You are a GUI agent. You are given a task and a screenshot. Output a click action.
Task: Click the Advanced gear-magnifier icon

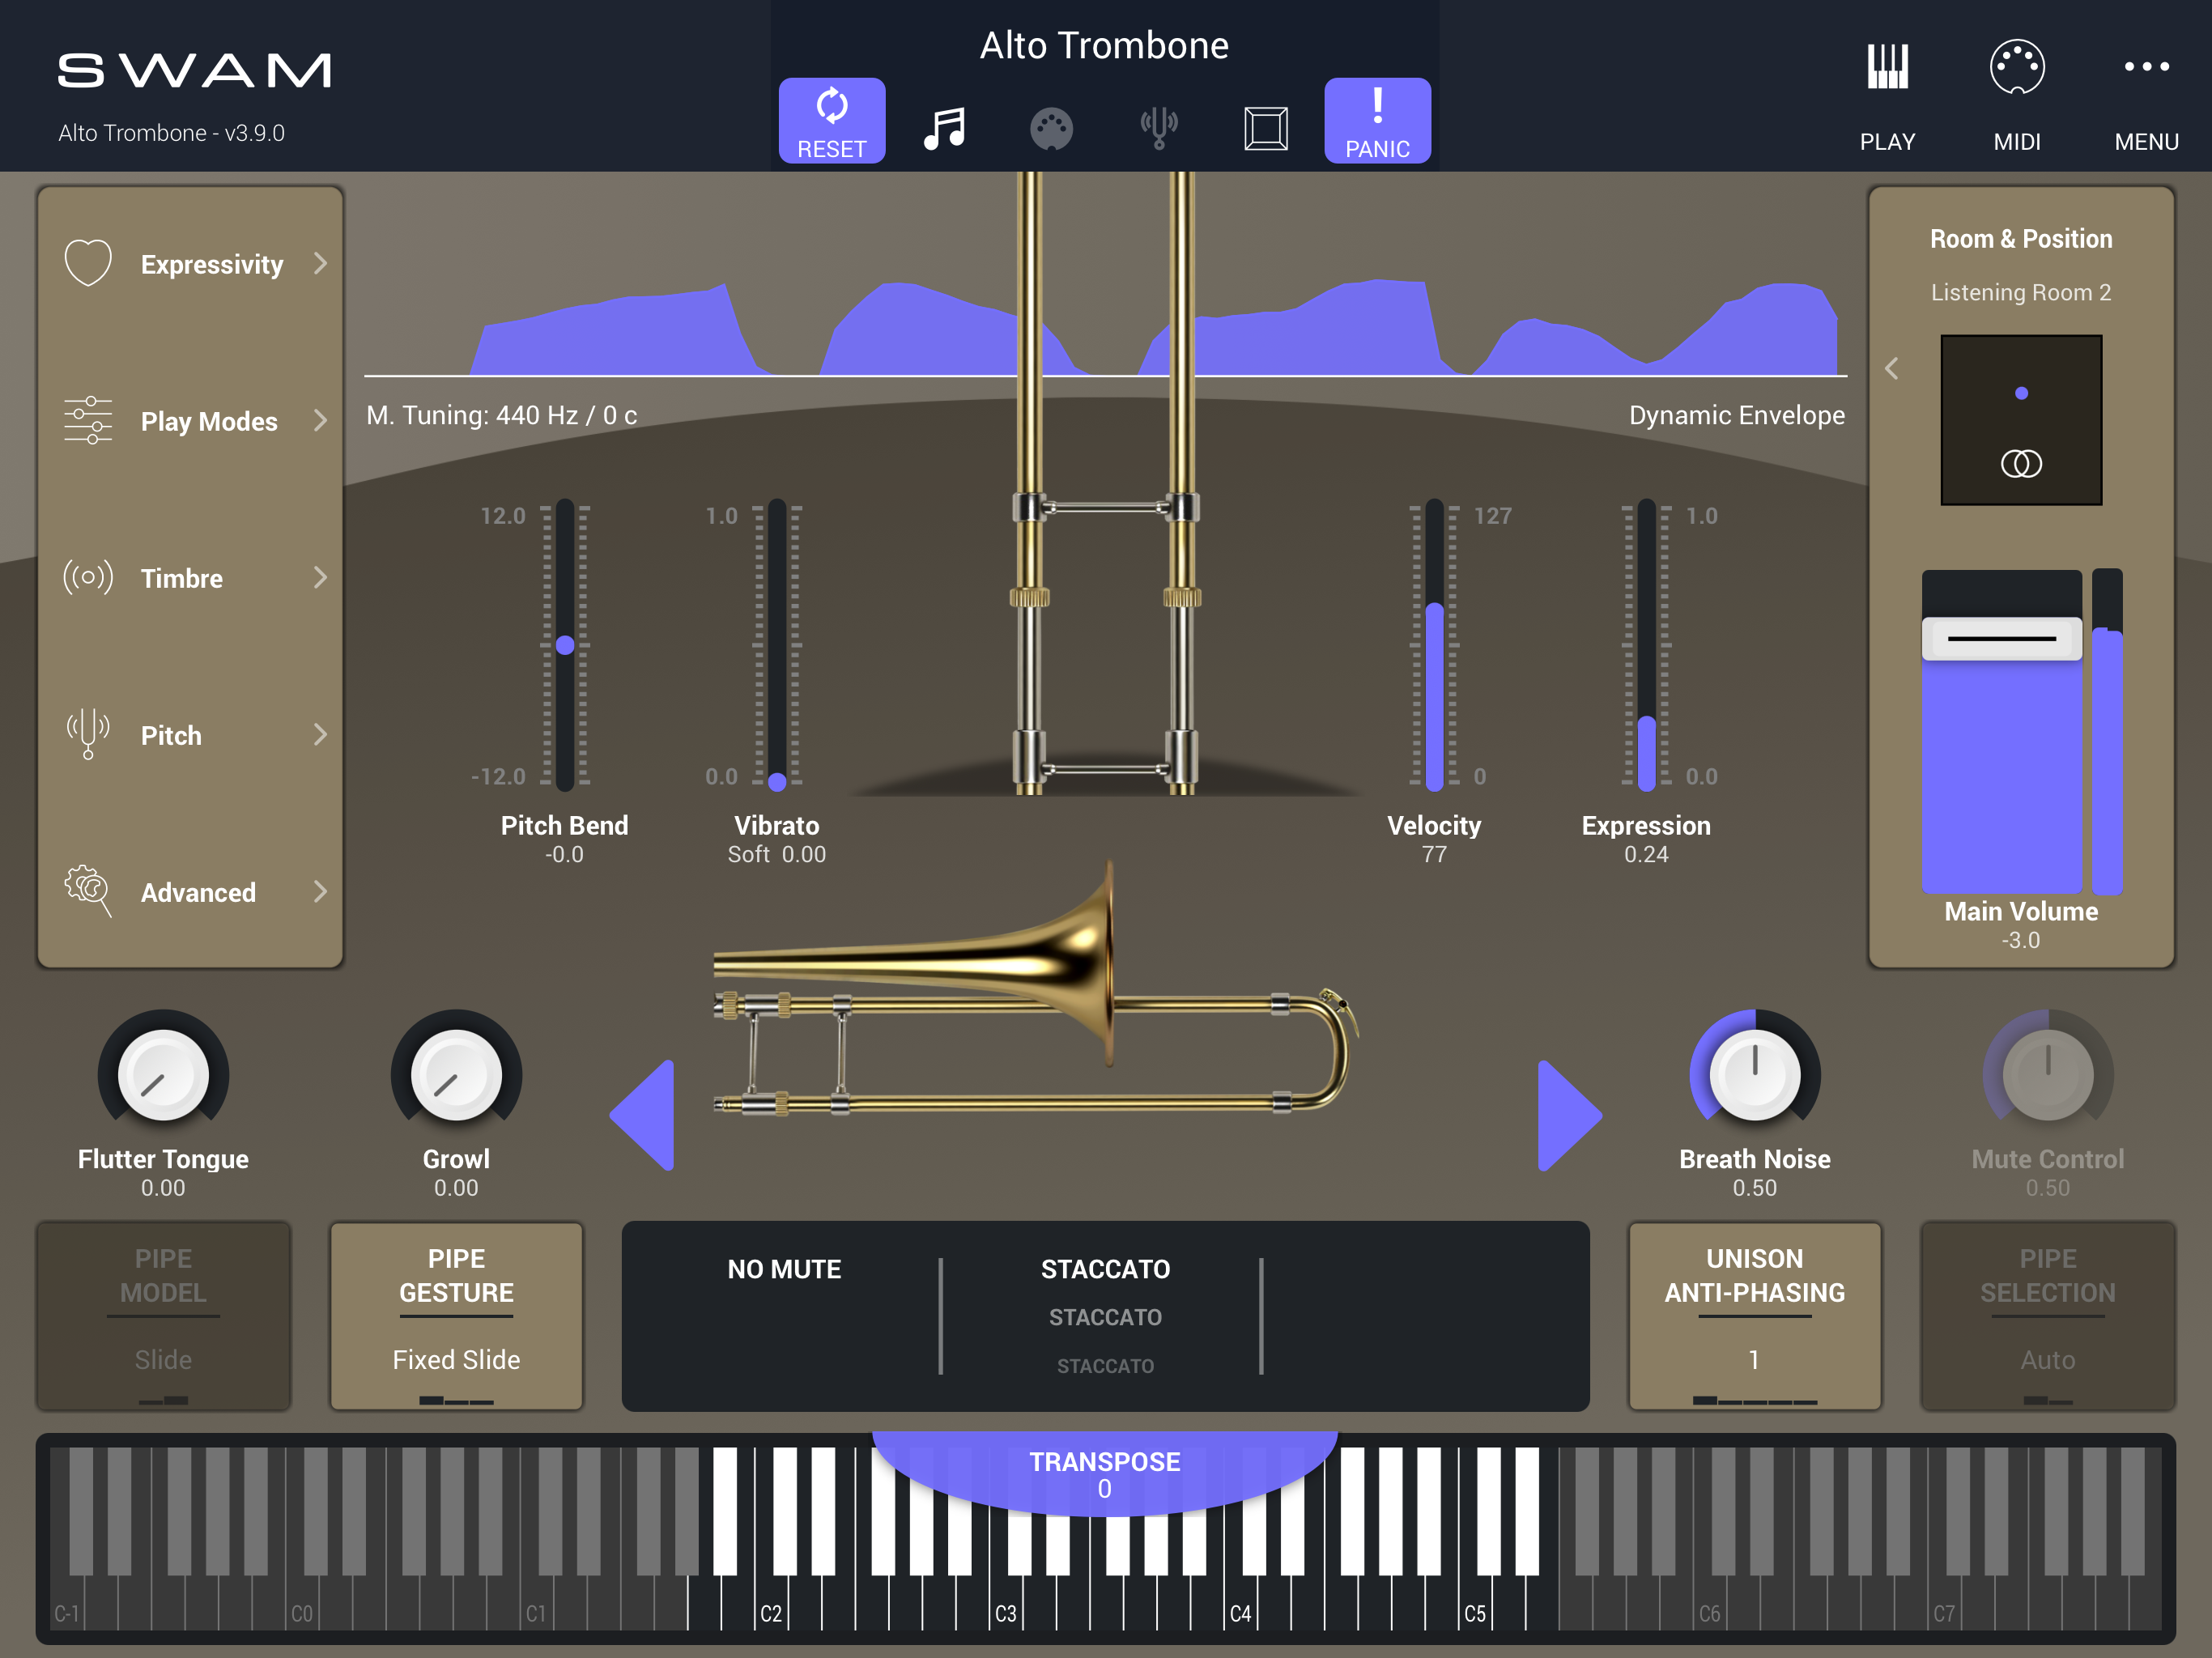[88, 891]
